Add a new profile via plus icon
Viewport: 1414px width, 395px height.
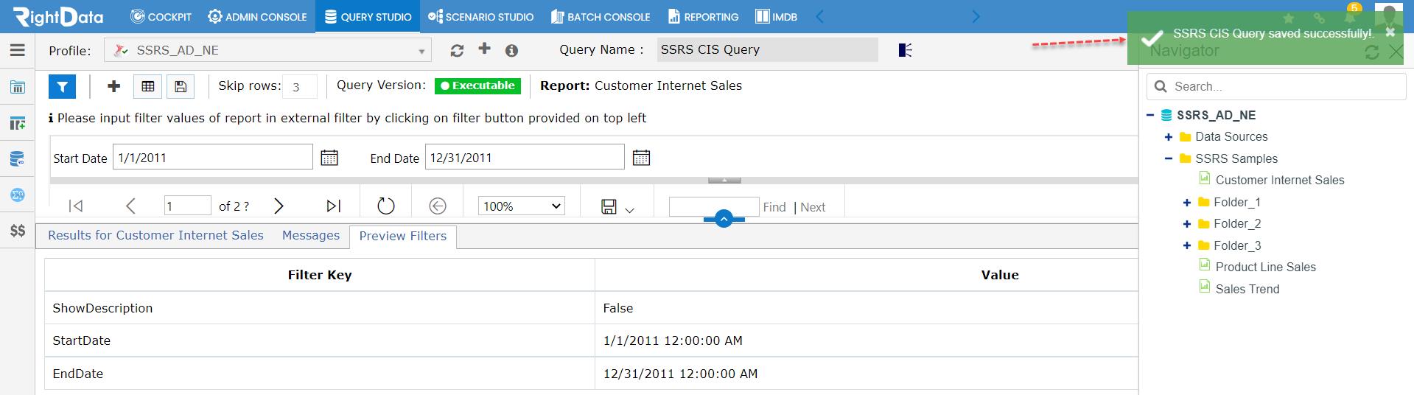[x=484, y=49]
